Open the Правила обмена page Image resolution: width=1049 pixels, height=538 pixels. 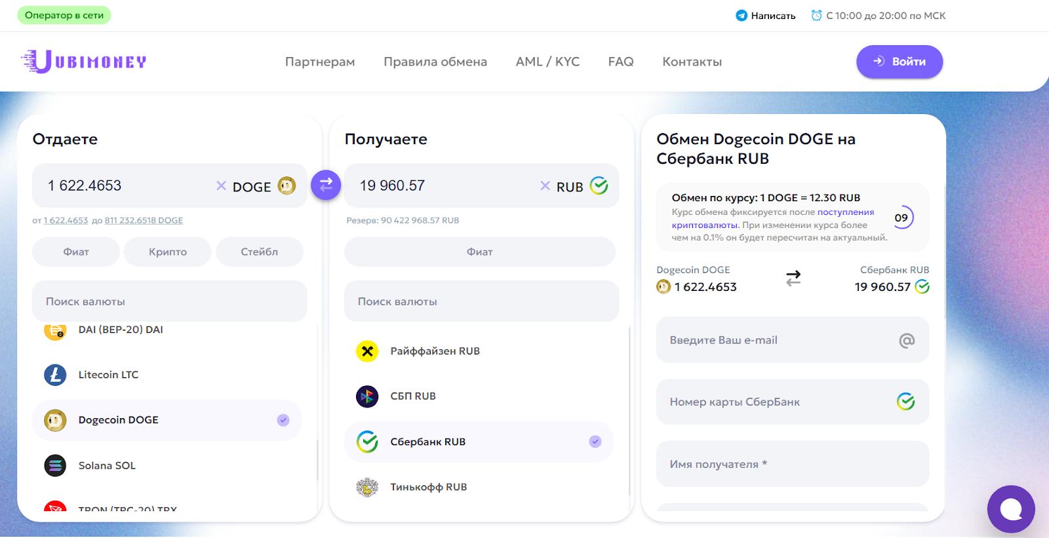click(x=435, y=62)
